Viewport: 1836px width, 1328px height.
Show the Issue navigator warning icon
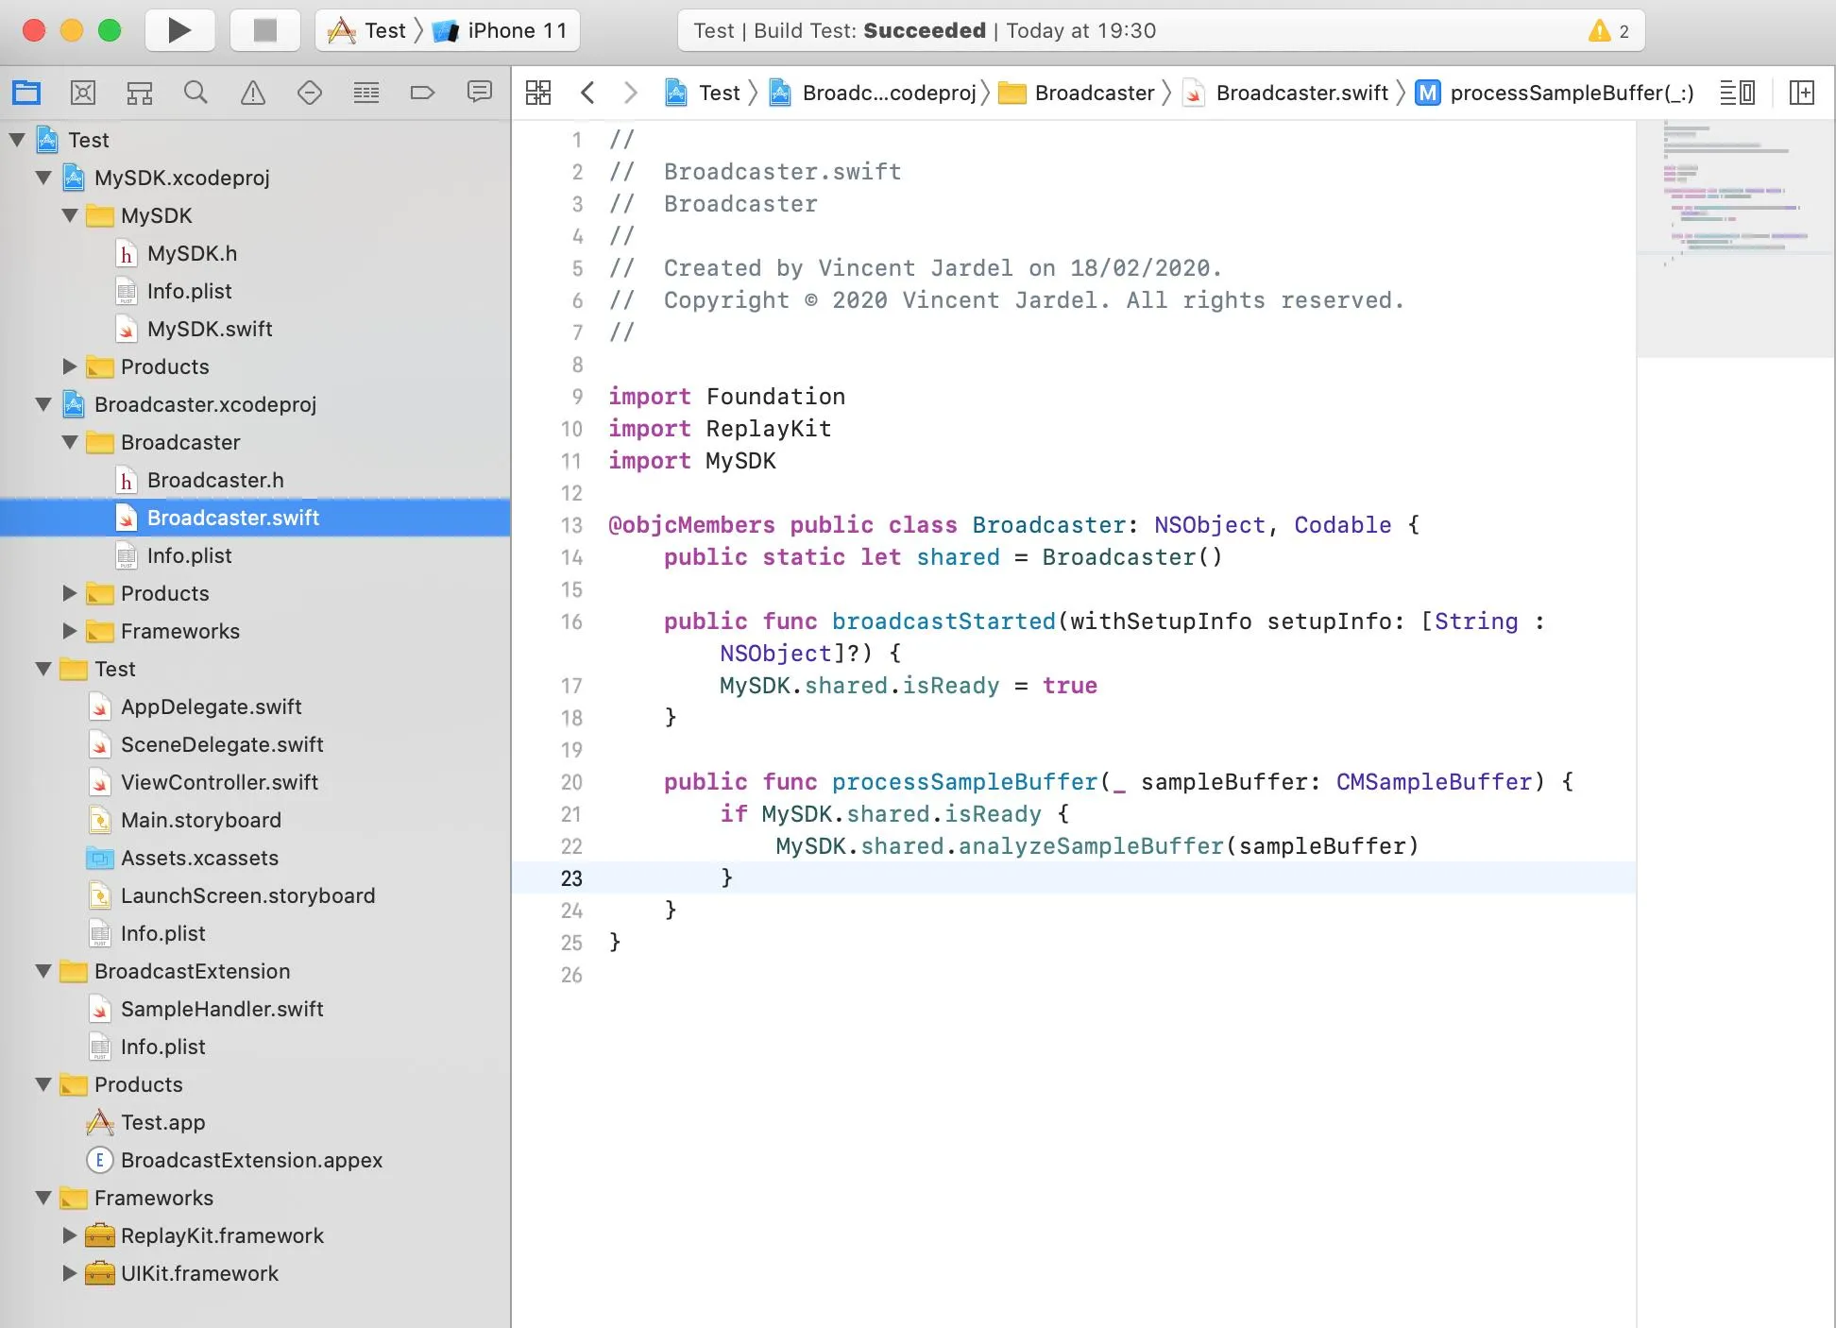(252, 93)
